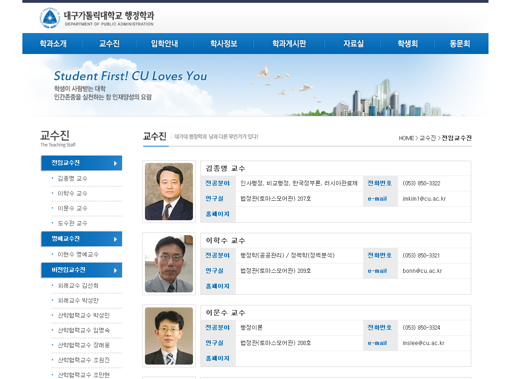Viewport: 509px width, 379px height.
Task: Click the 홈페이지 label in 이학수 card
Action: 218,287
